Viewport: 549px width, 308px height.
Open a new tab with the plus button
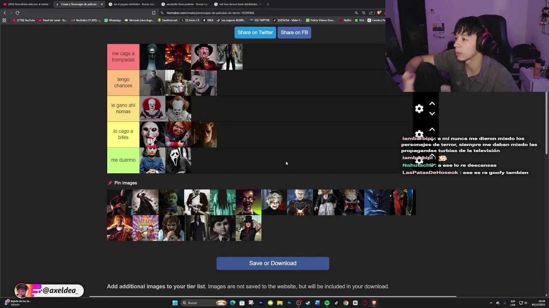268,4
